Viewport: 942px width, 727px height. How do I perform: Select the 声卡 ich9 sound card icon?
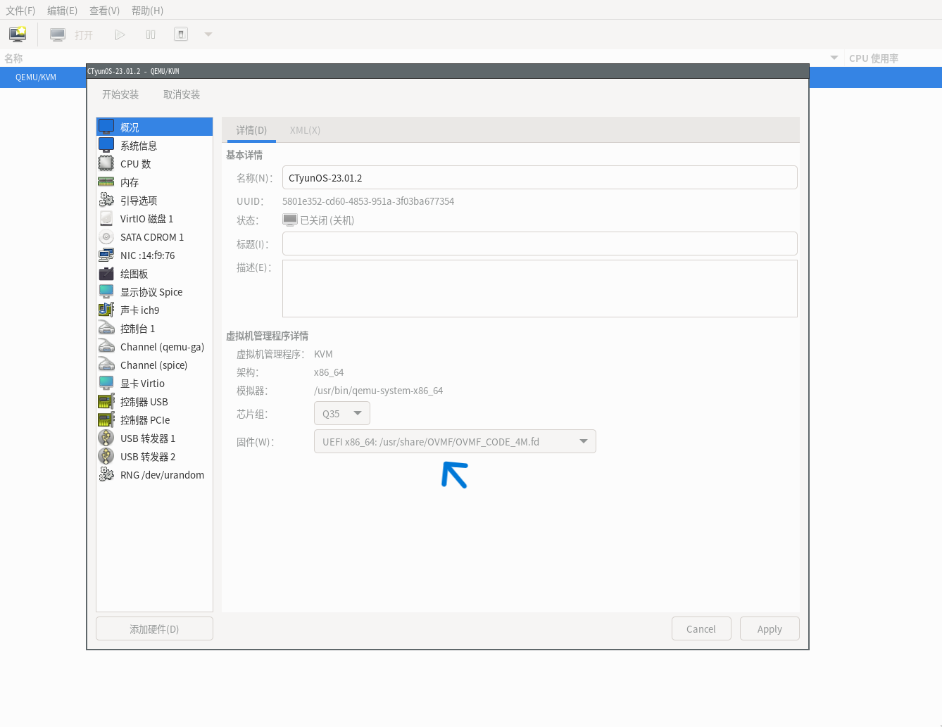pyautogui.click(x=106, y=310)
